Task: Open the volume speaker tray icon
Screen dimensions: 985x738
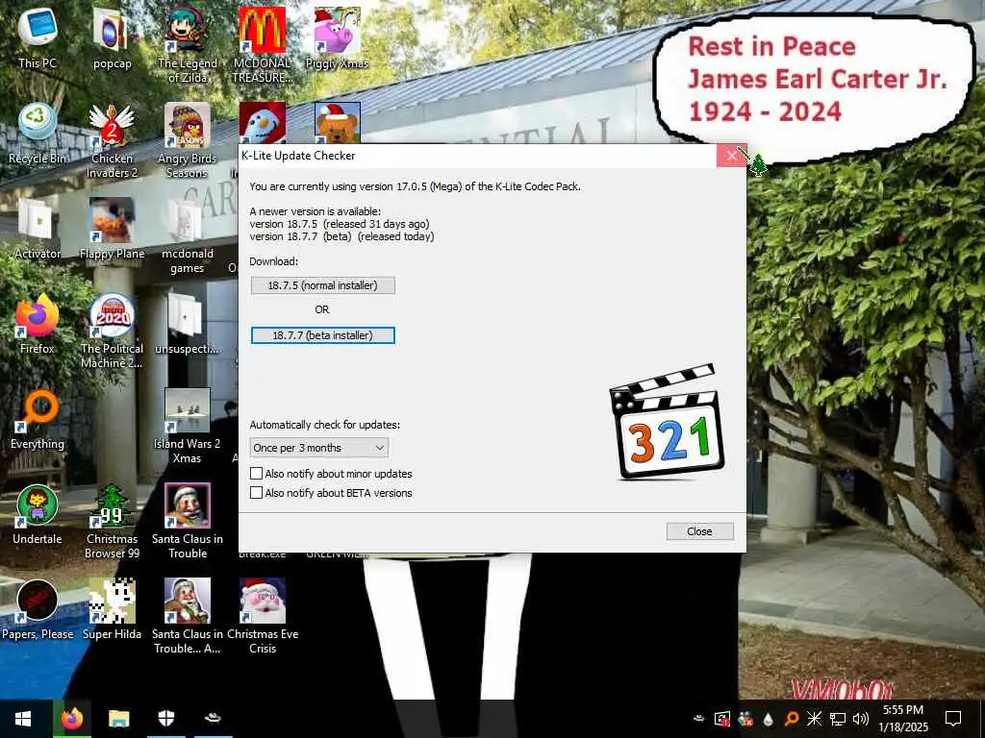Action: (860, 719)
